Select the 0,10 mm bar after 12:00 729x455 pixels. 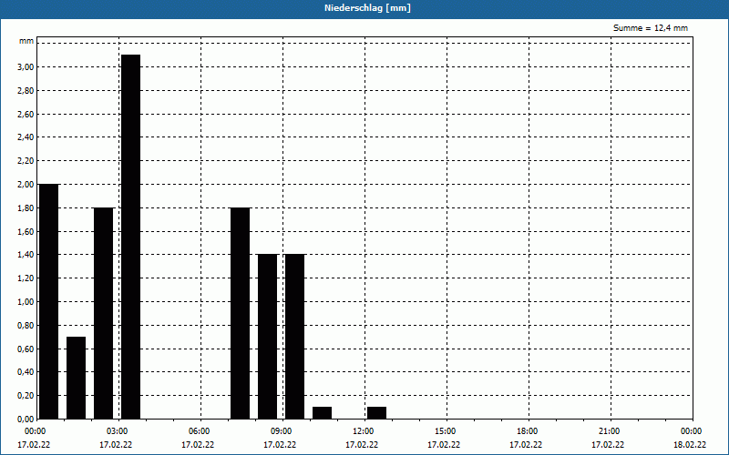coord(377,413)
